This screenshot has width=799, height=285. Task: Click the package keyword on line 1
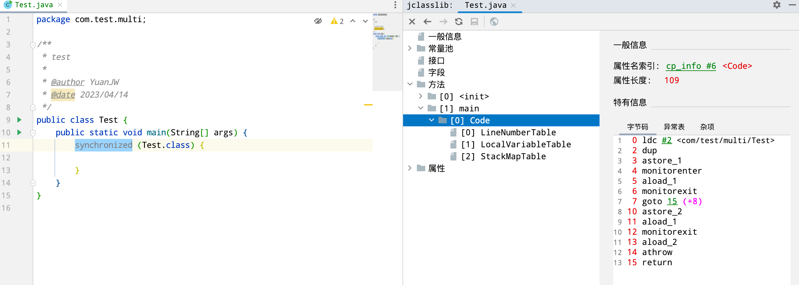53,19
